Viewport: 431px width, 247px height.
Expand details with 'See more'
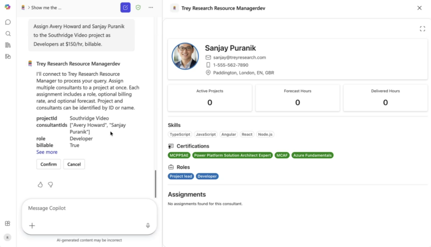(x=47, y=152)
